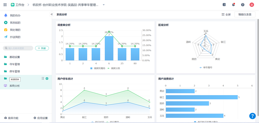Expand the 基础设置 folder

pyautogui.click(x=14, y=57)
